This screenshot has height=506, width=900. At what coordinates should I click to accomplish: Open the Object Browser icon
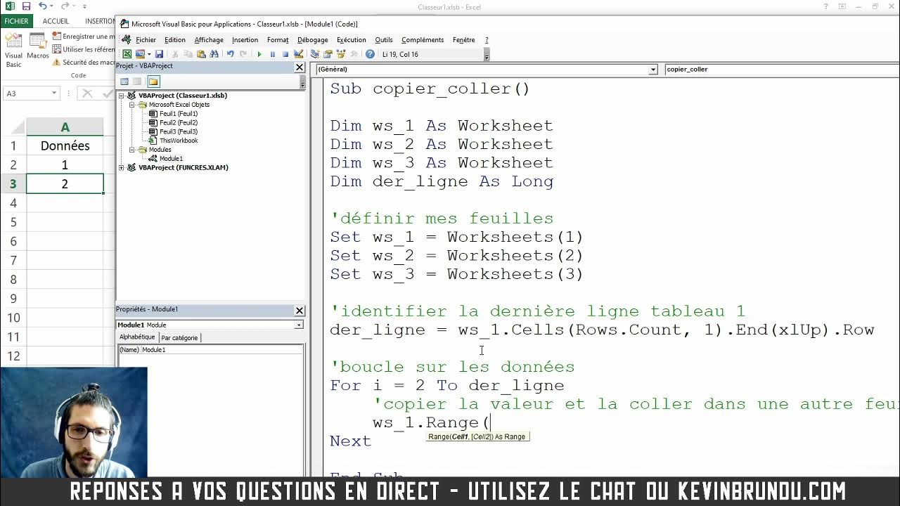[x=340, y=54]
